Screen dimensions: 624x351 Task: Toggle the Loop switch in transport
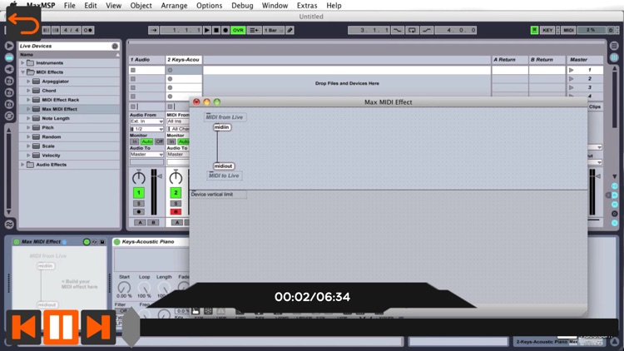coord(412,30)
